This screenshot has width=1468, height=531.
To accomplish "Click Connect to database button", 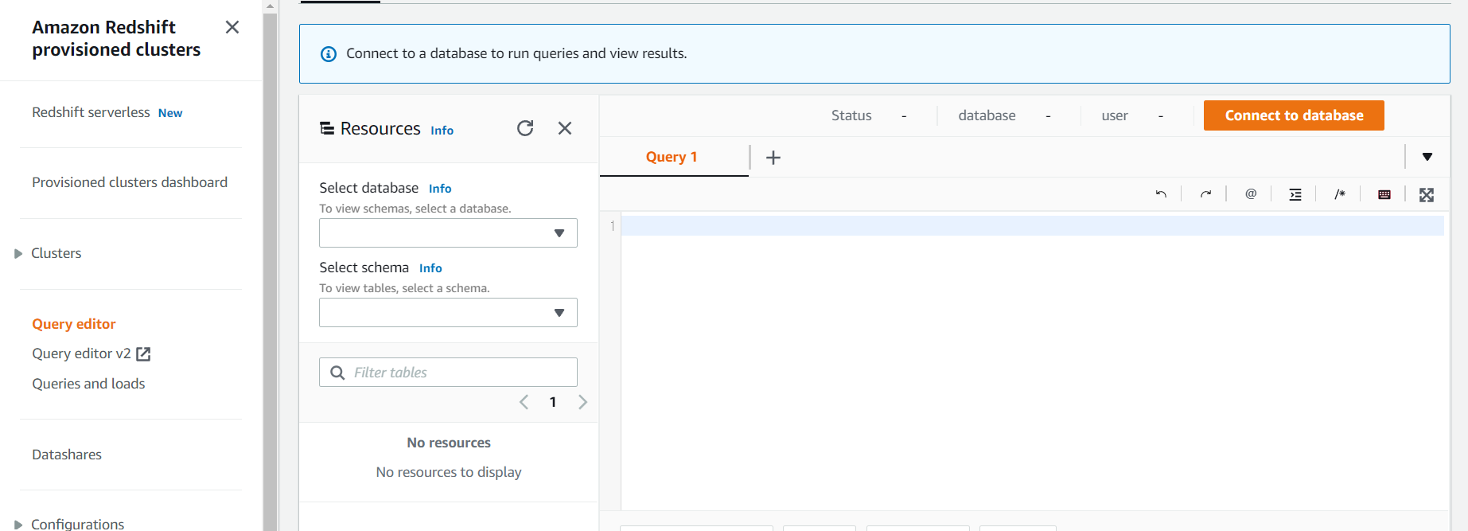I will pos(1294,115).
